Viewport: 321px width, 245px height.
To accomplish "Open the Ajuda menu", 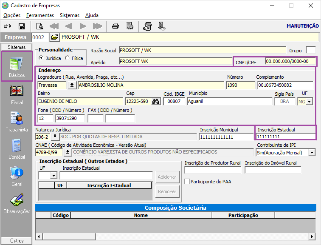I will tap(92, 15).
